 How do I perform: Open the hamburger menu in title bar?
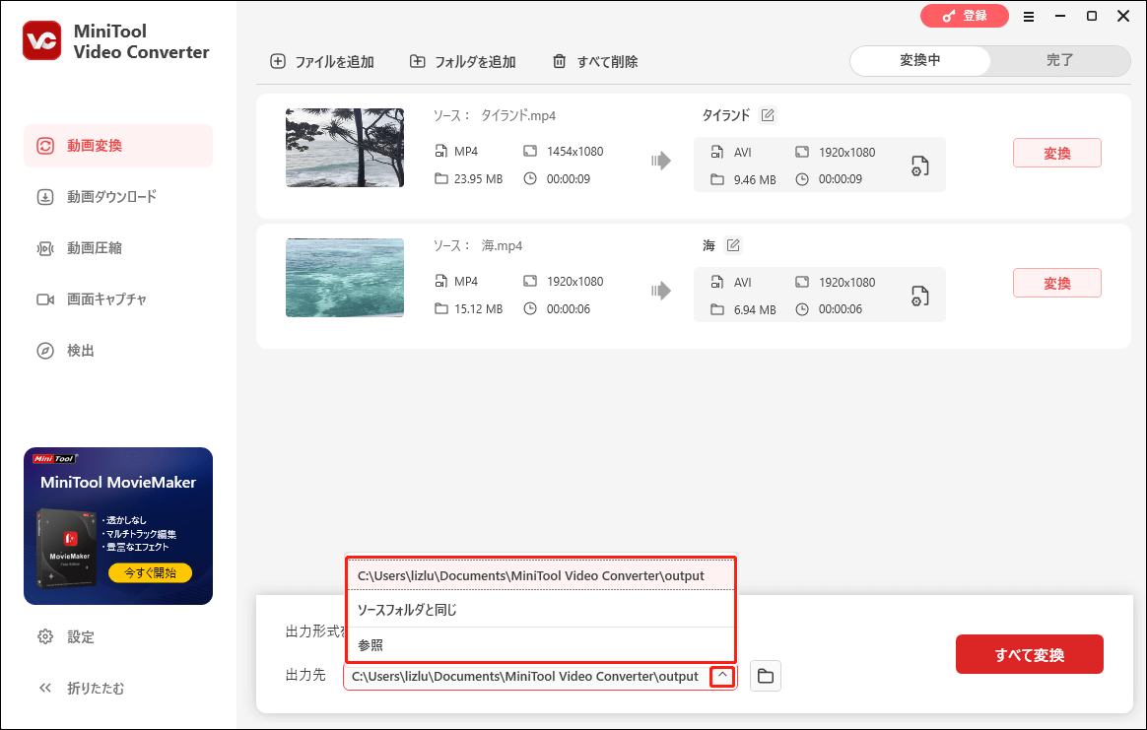tap(1029, 16)
